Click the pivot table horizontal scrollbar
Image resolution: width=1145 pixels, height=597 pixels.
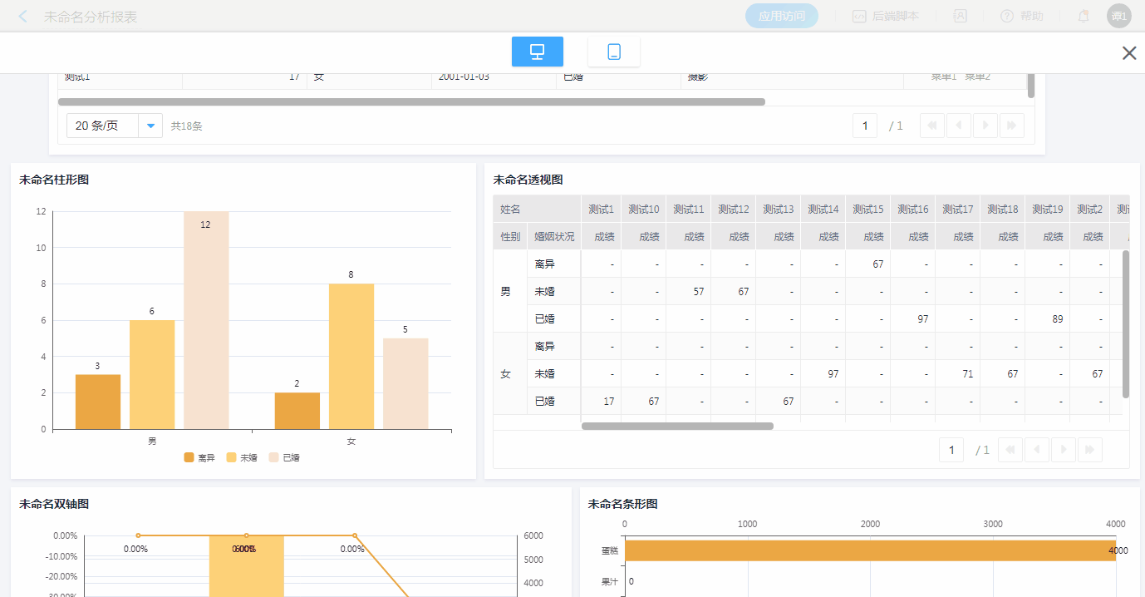[x=677, y=426]
